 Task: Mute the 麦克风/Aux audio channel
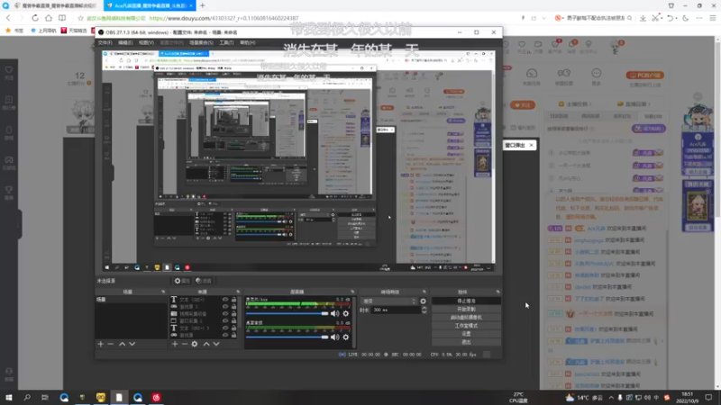[x=334, y=313]
